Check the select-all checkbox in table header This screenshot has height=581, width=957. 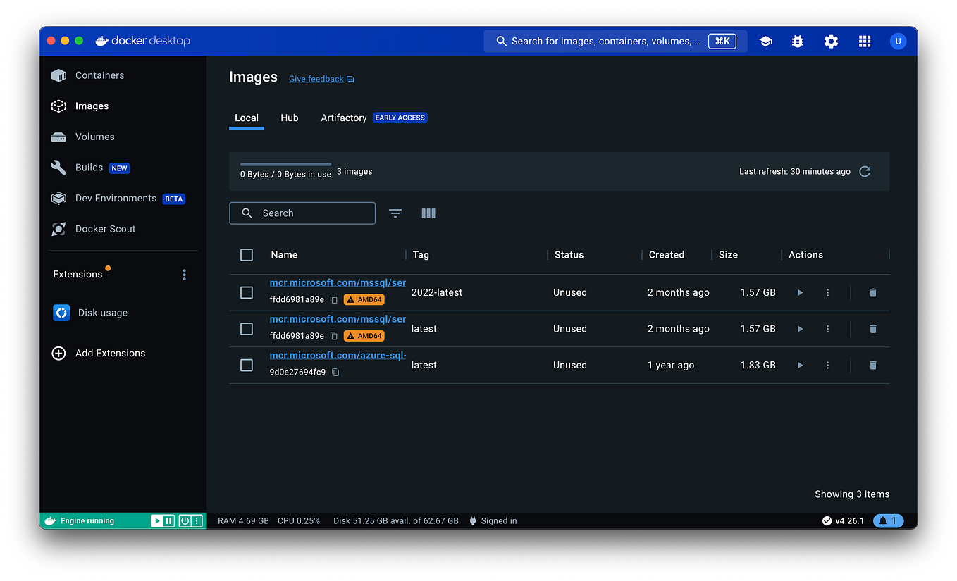246,254
